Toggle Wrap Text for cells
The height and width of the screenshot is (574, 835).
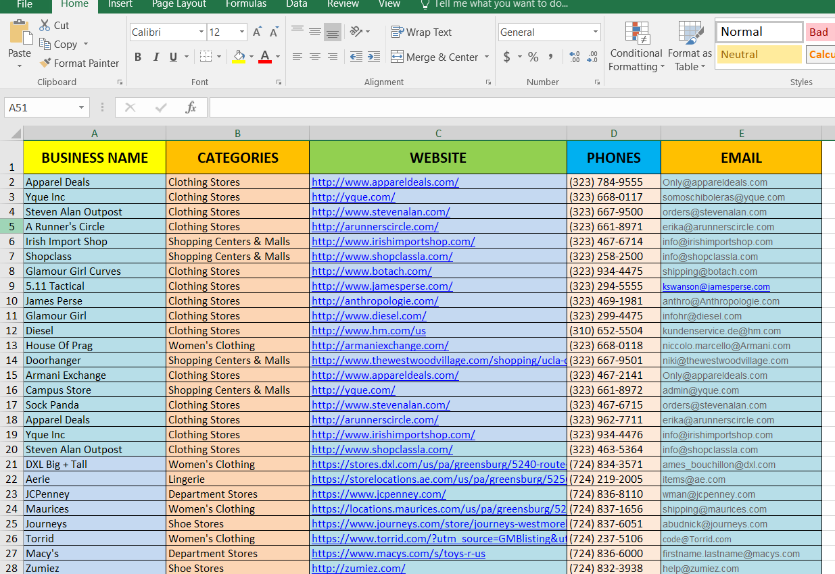(x=421, y=32)
